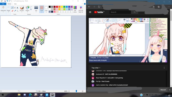Viewport: 172px width, 97px height.
Task: Click Show all in downloads bar
Action: [x=163, y=90]
